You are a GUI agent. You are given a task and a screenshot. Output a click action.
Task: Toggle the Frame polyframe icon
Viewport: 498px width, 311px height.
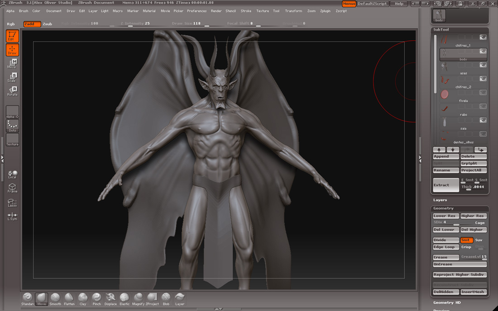[12, 188]
